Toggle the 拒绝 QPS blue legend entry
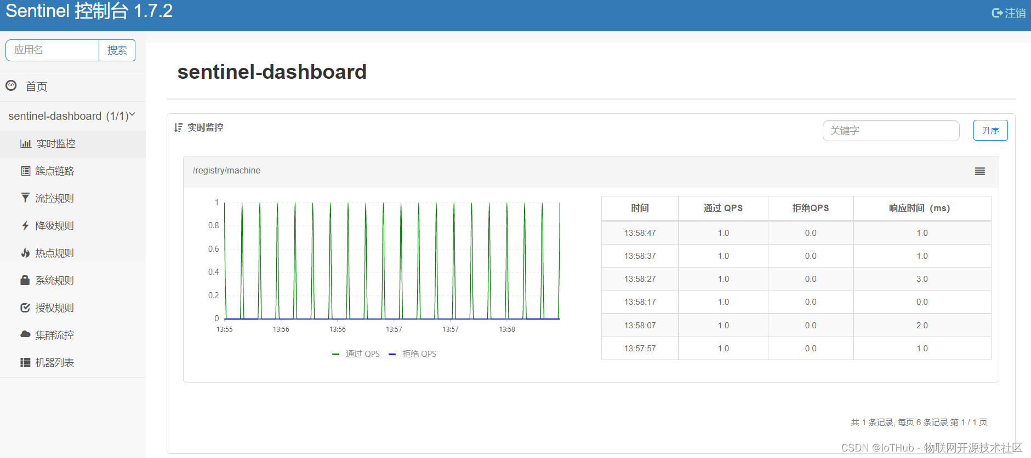Image resolution: width=1031 pixels, height=458 pixels. coord(413,354)
